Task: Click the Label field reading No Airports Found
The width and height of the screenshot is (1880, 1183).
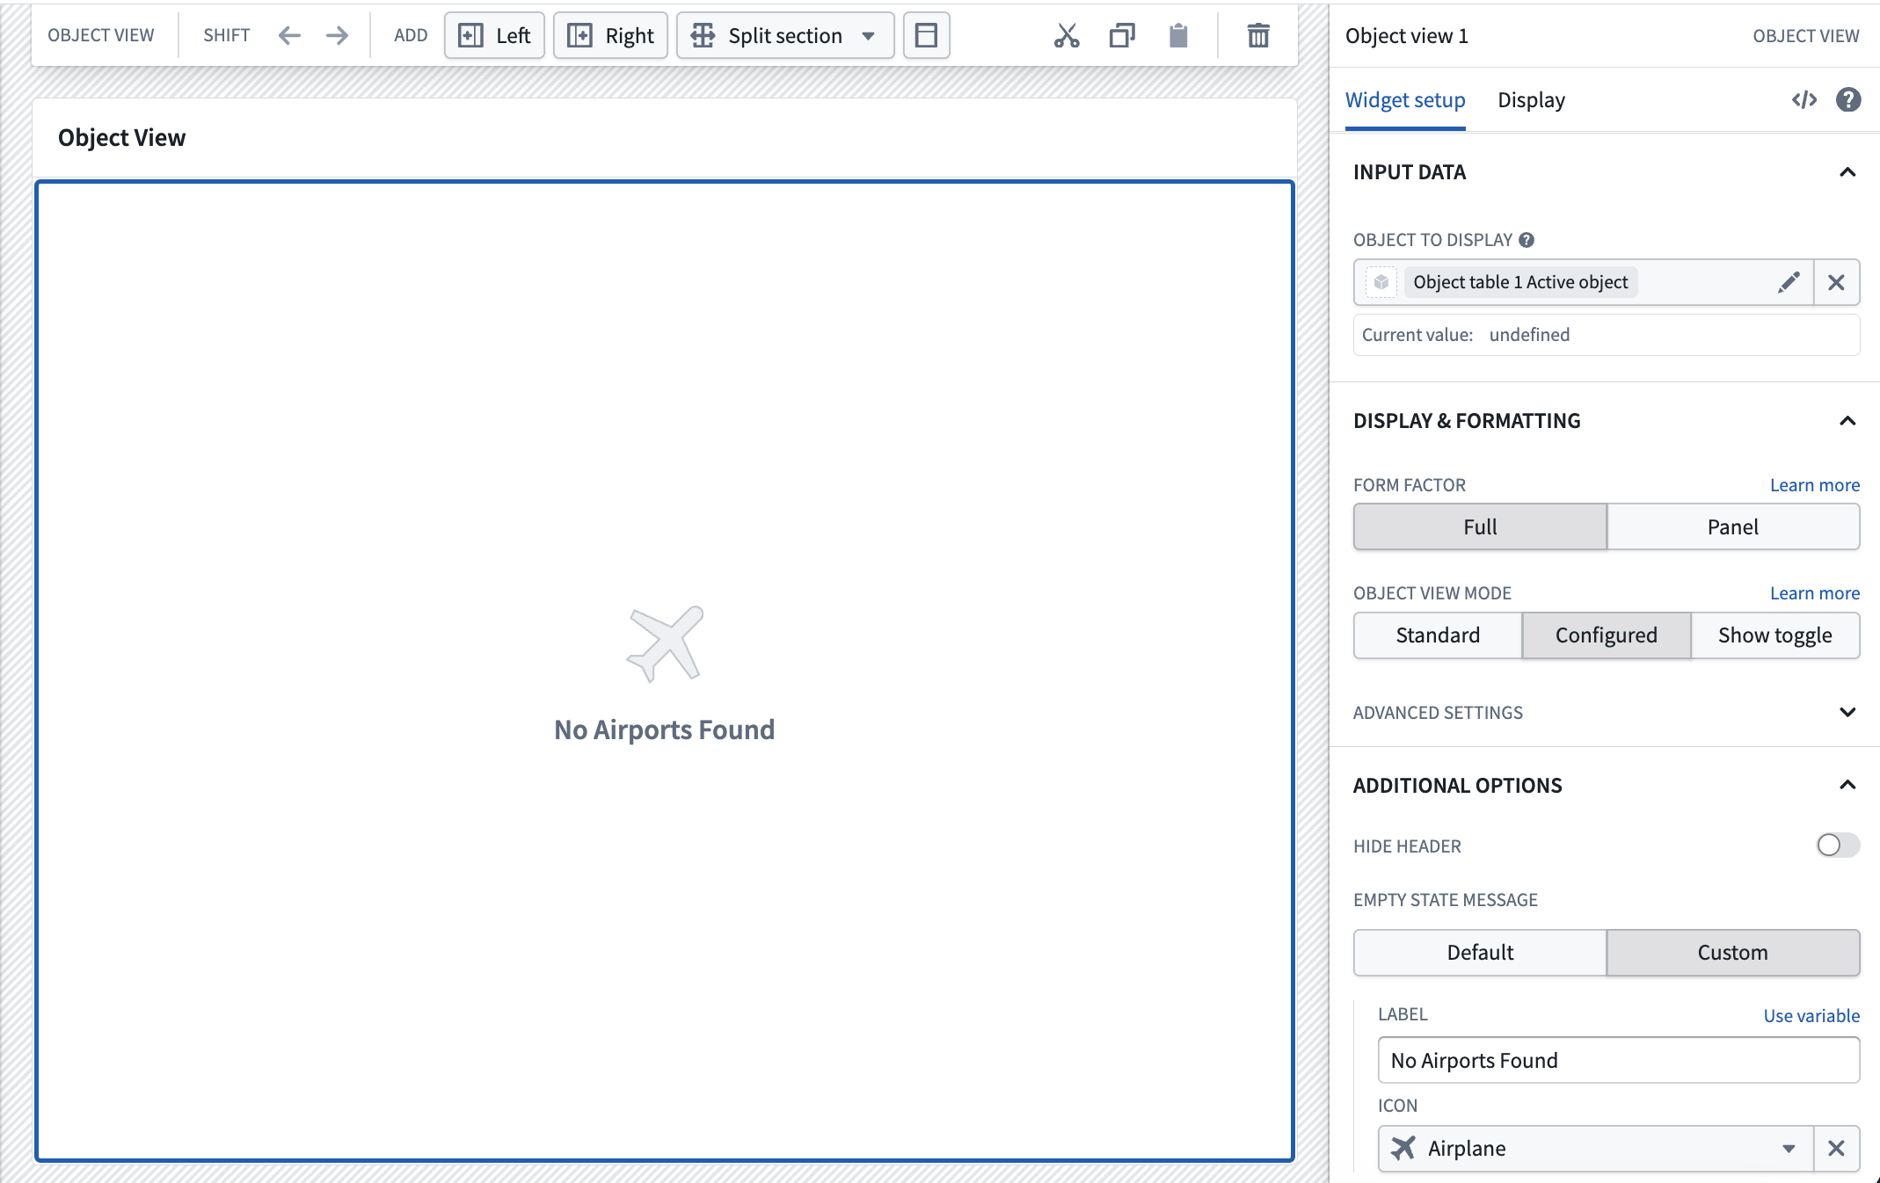Action: coord(1618,1060)
